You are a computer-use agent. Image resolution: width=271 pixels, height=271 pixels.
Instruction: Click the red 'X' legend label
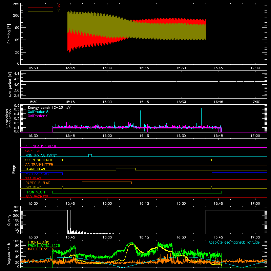(x=59, y=6)
